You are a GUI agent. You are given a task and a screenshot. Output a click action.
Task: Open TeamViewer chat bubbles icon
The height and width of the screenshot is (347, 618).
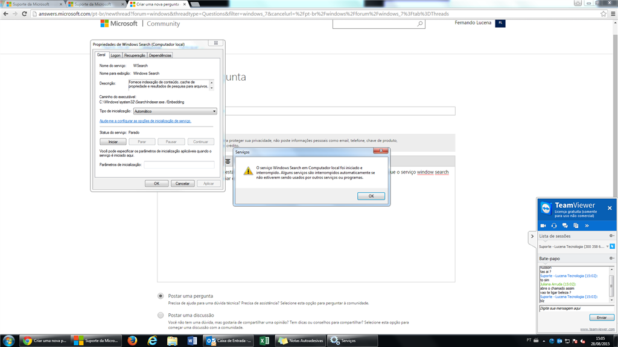coord(565,226)
